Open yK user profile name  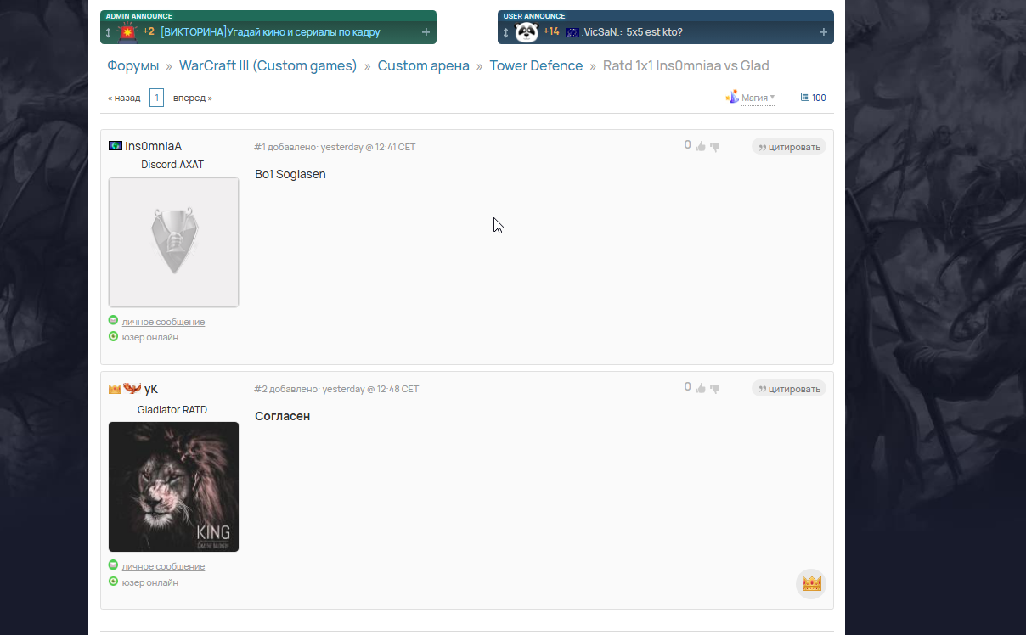[x=151, y=389]
